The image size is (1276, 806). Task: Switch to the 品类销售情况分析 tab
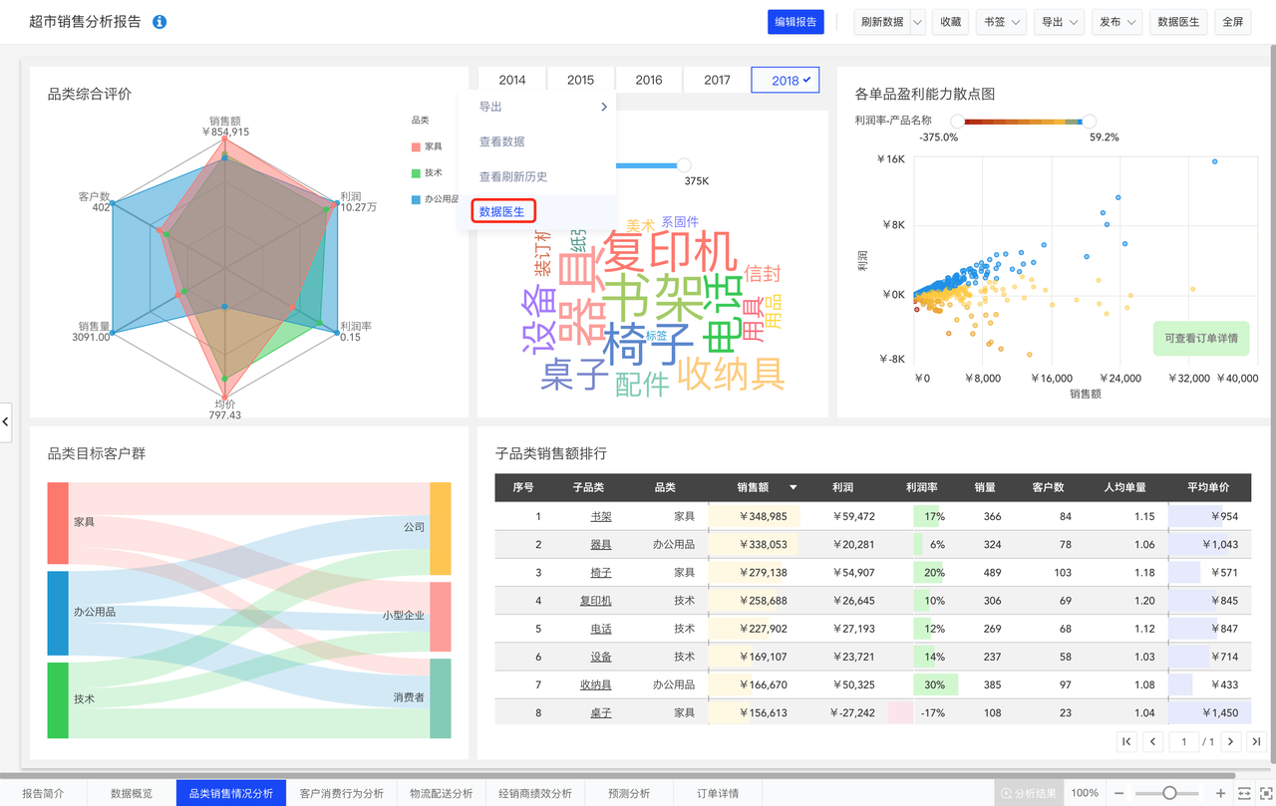(x=231, y=793)
